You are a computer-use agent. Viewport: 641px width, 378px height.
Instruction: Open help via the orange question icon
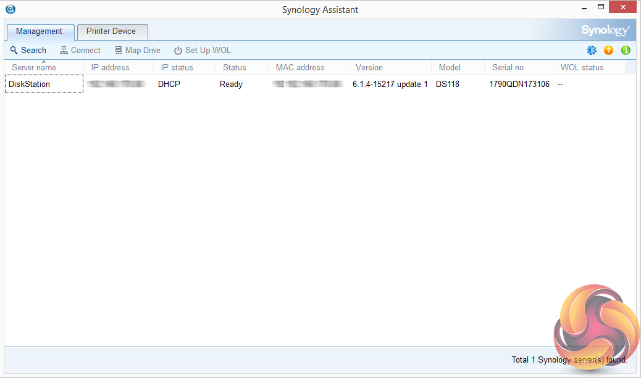[x=608, y=50]
